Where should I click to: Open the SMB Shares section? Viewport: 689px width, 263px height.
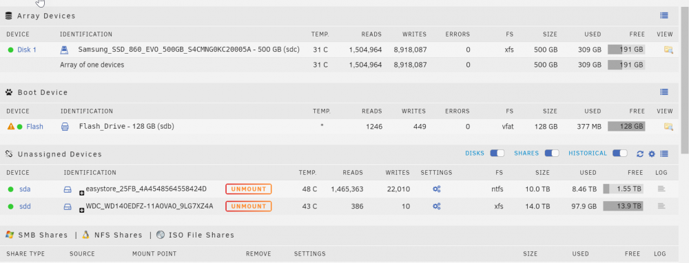[x=43, y=235]
